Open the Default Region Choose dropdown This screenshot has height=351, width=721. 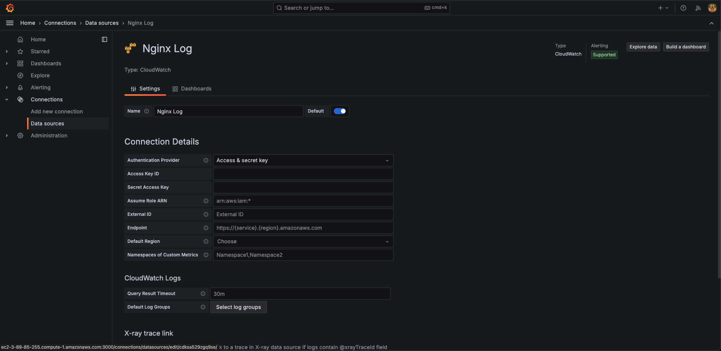303,241
